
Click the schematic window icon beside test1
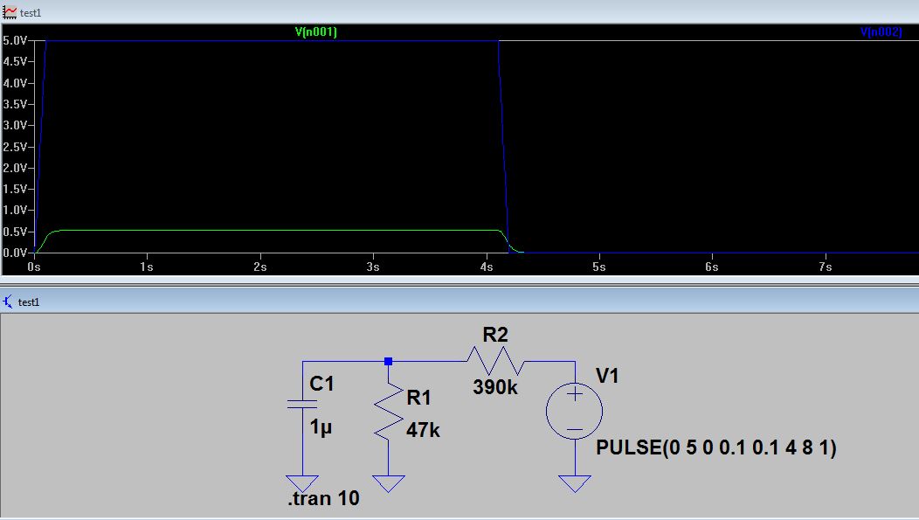pos(8,302)
